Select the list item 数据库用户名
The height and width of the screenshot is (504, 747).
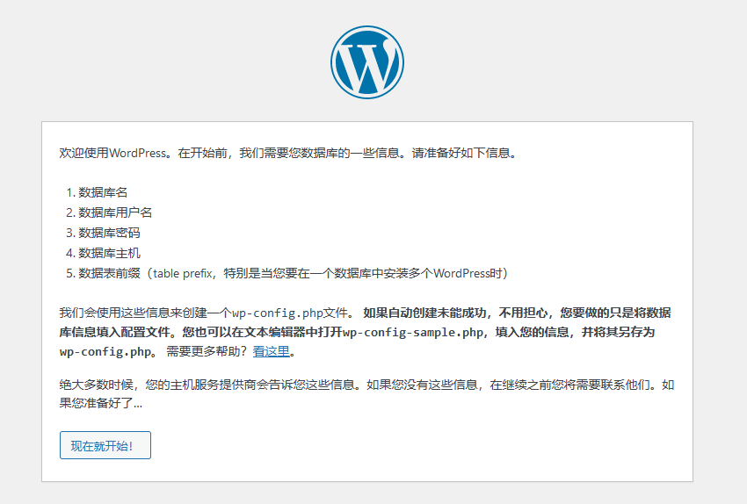click(x=115, y=212)
